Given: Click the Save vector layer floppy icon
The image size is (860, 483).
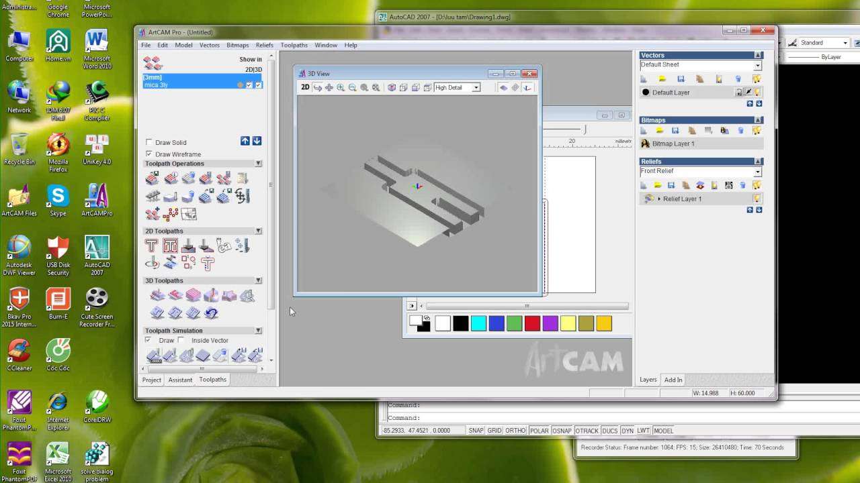Looking at the screenshot, I should tap(681, 79).
